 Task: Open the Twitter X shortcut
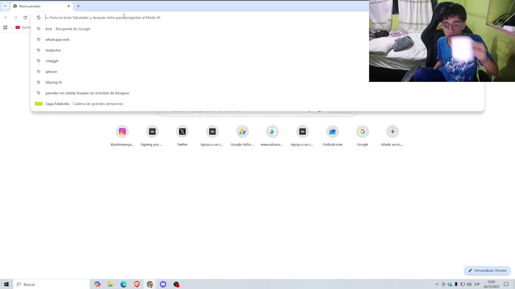[x=182, y=136]
